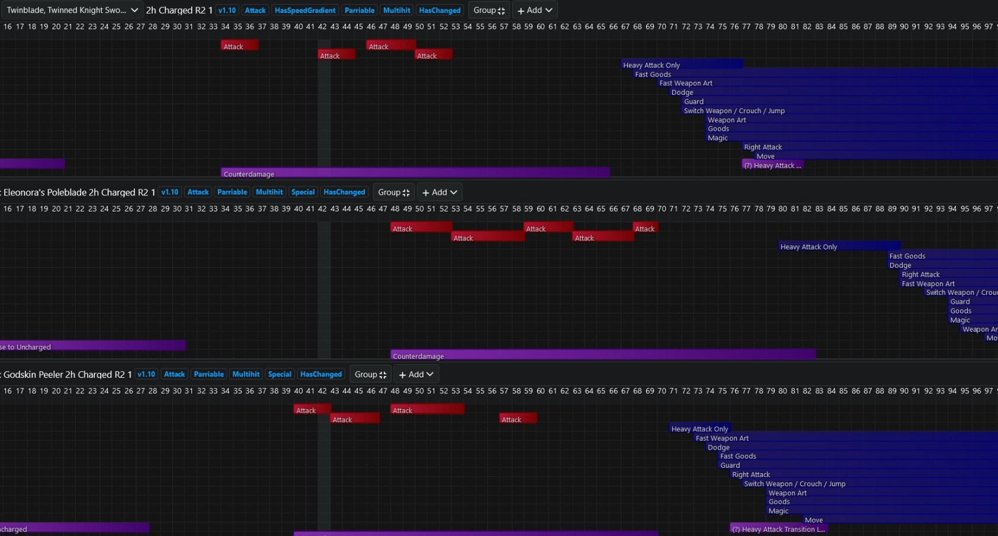Select the Eleonora's Poleblade 2h Charged R2 1 title

(79, 192)
